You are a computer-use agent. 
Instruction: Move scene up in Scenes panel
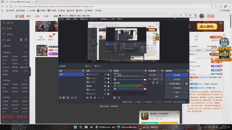(72, 98)
